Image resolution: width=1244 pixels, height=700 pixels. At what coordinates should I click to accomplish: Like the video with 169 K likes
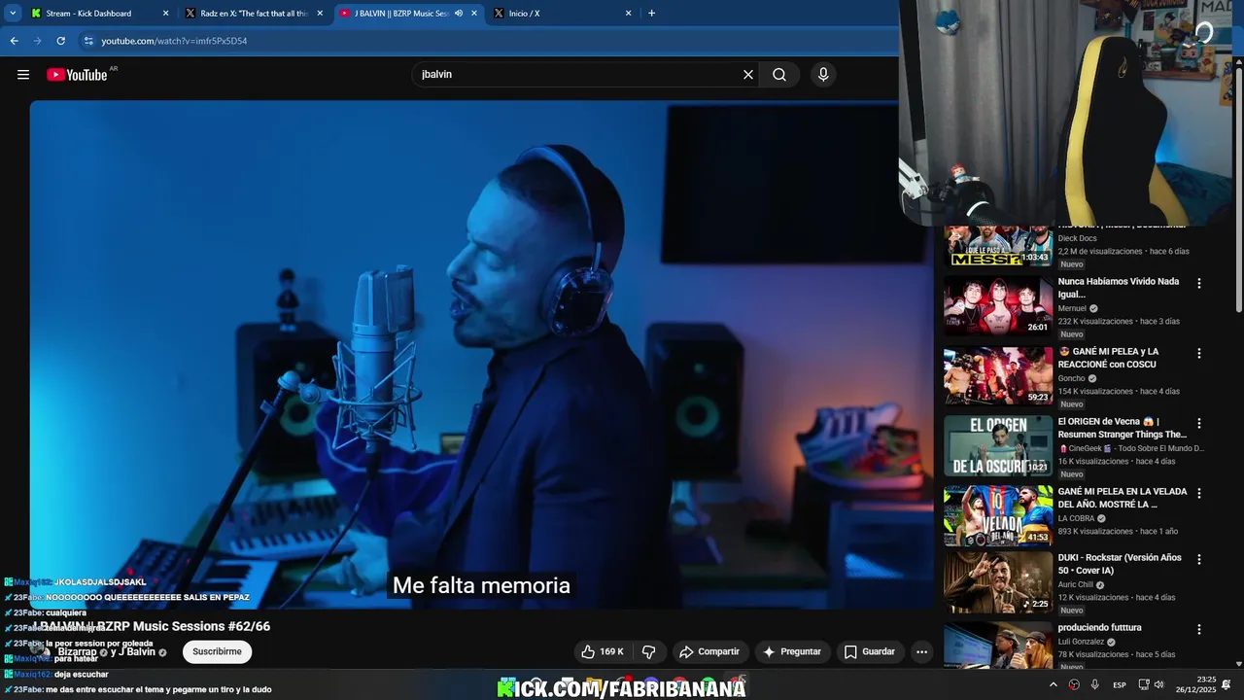pyautogui.click(x=602, y=651)
